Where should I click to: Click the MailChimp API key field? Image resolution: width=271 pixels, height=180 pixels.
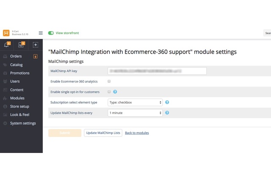[x=157, y=71]
